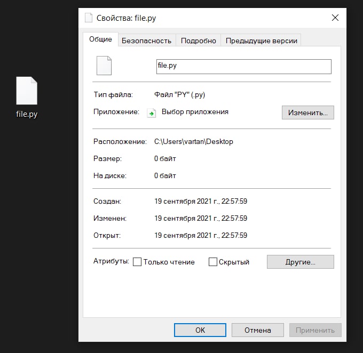Screen dimensions: 363x353
Task: Open the Предыдущие версии tab
Action: pyautogui.click(x=261, y=41)
